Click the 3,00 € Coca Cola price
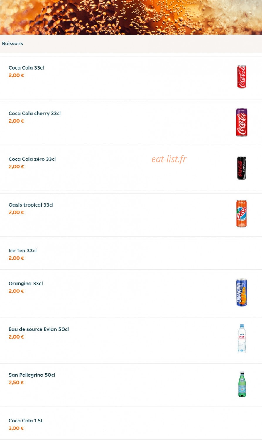Viewport: 262px width, 440px height. [x=16, y=428]
